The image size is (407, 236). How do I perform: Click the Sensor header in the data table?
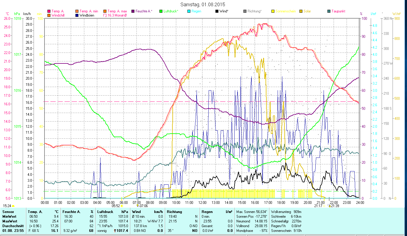pyautogui.click(x=8, y=212)
